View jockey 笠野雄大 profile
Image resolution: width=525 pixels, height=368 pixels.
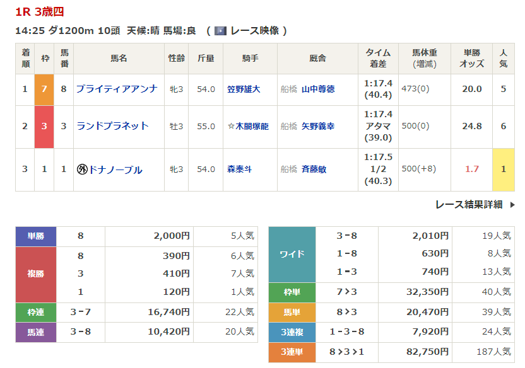coord(243,89)
